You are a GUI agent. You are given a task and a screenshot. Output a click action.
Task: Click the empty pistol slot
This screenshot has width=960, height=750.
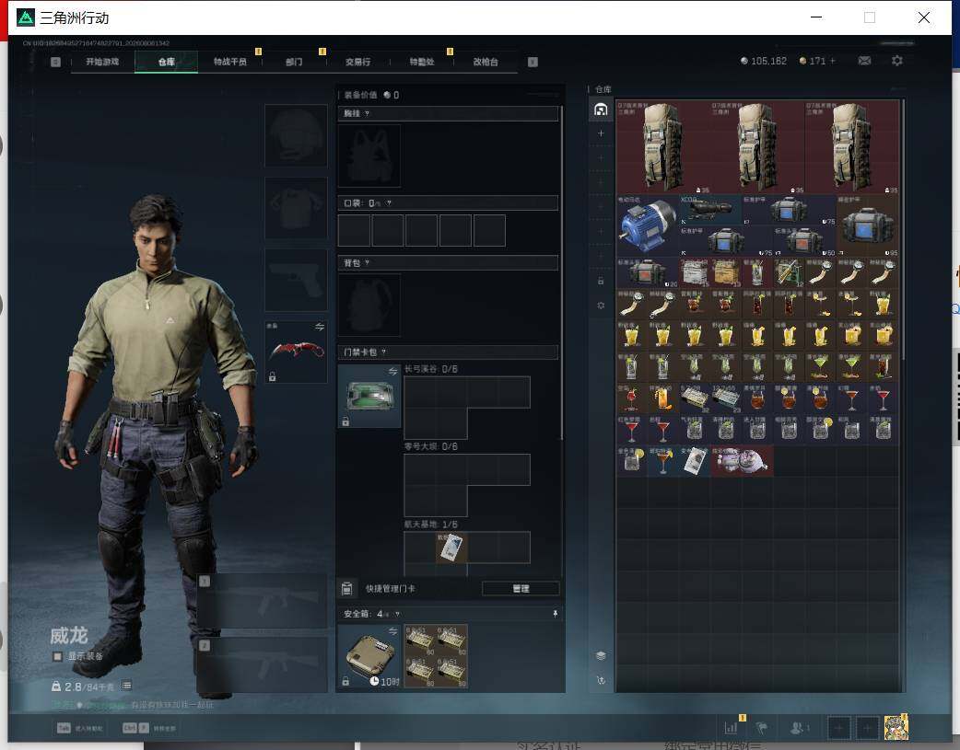pos(296,280)
